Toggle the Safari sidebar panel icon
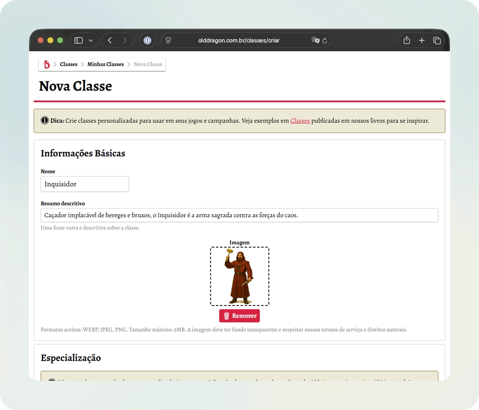 [78, 41]
